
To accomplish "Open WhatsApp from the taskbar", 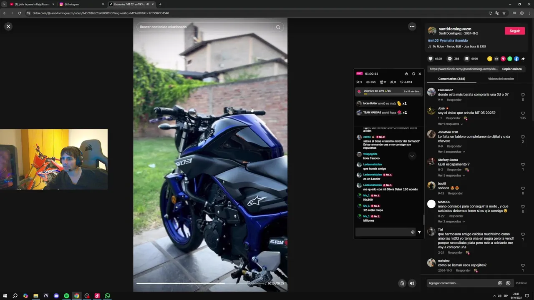I will pyautogui.click(x=107, y=296).
